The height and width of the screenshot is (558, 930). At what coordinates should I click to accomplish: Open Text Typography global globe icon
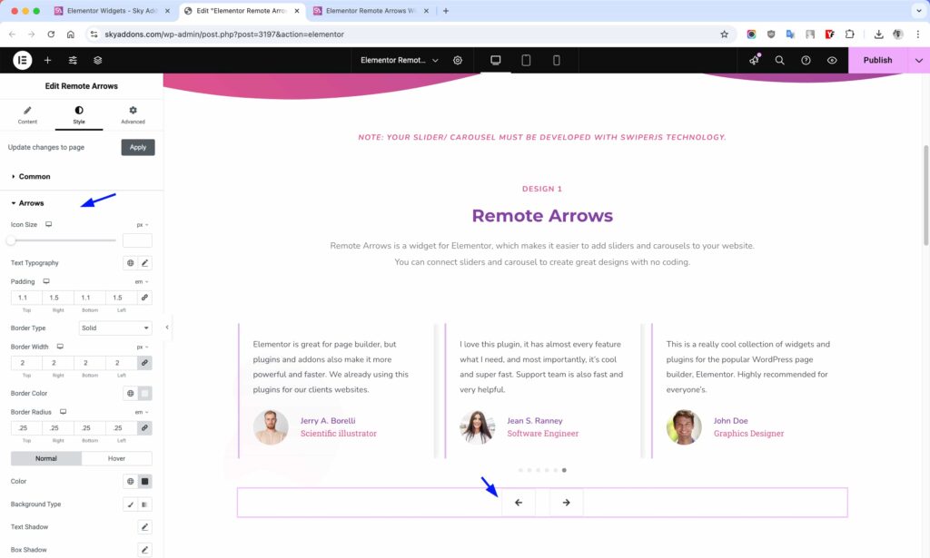[131, 262]
